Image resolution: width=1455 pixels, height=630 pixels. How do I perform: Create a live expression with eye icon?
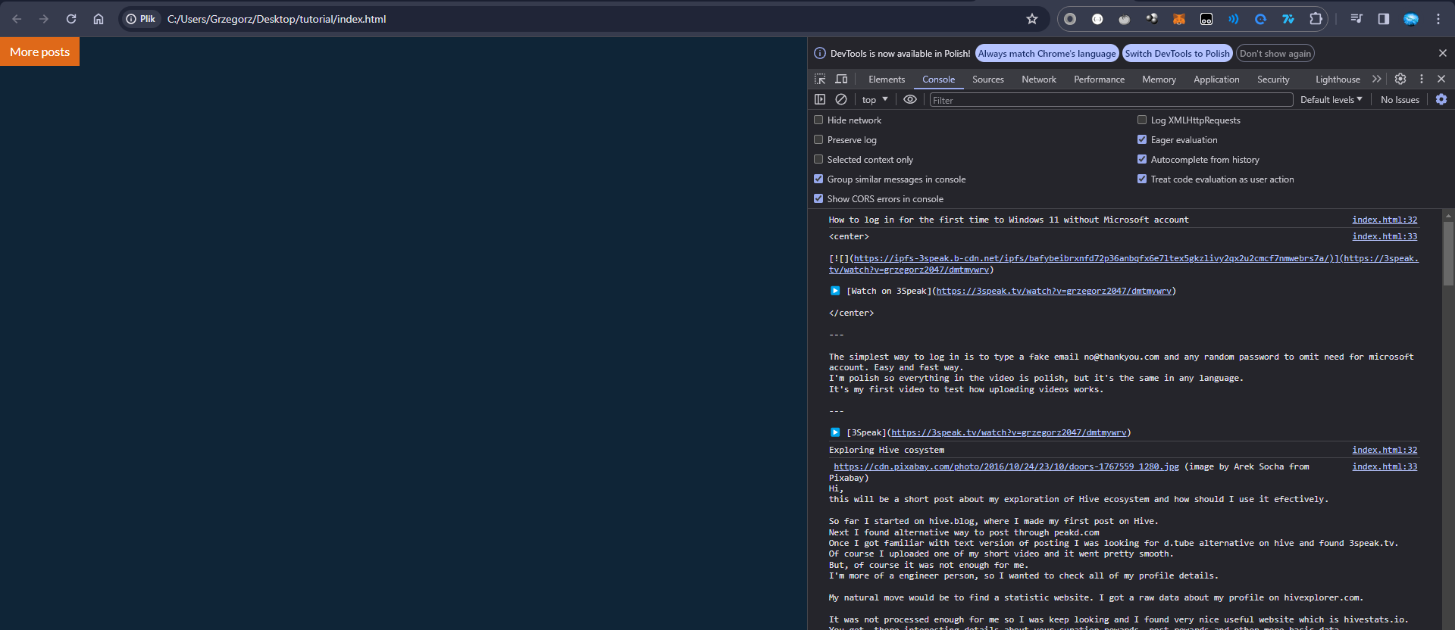(x=910, y=99)
